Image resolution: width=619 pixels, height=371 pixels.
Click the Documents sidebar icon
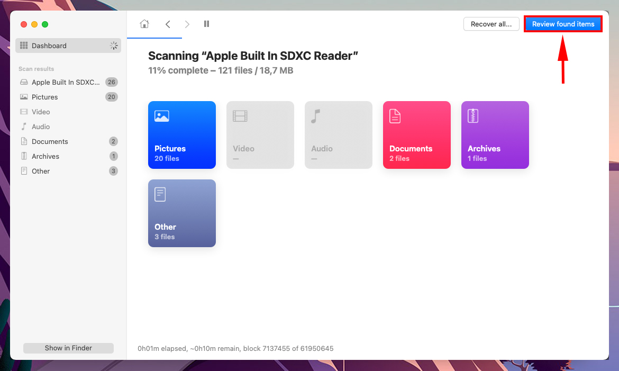tap(24, 141)
